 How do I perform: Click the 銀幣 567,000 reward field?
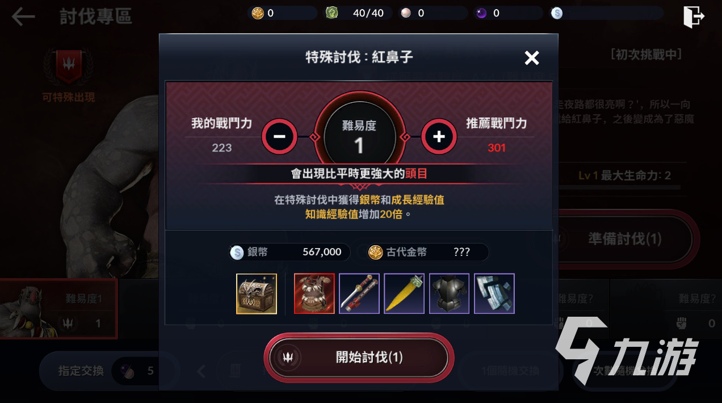click(x=289, y=252)
